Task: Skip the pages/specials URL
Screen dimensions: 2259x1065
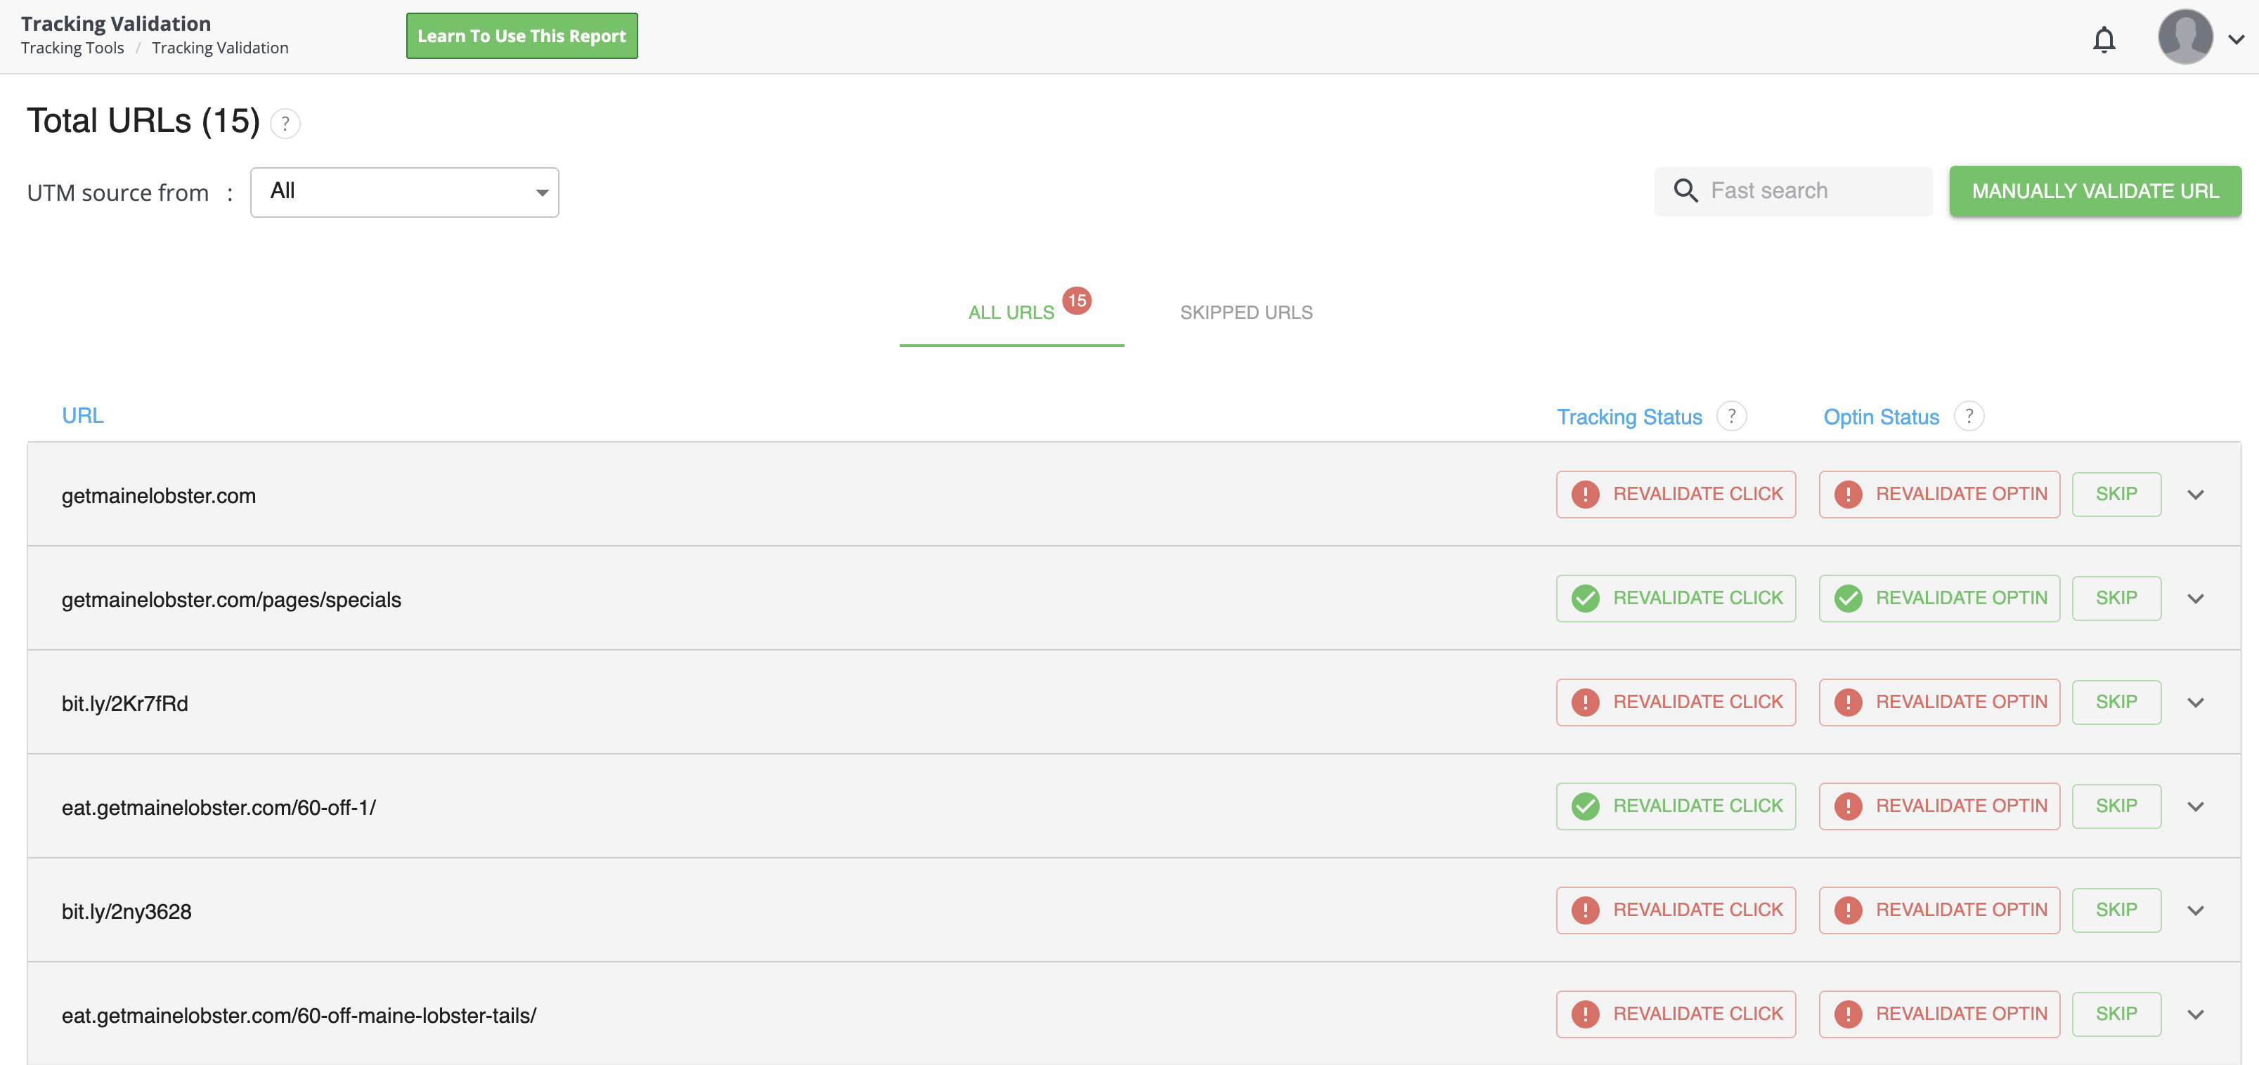Action: [x=2116, y=599]
